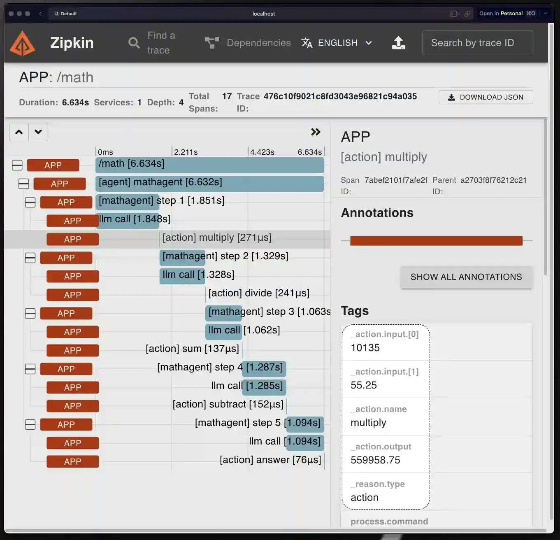The width and height of the screenshot is (560, 540).
Task: Open Dependencies page
Action: [x=248, y=43]
